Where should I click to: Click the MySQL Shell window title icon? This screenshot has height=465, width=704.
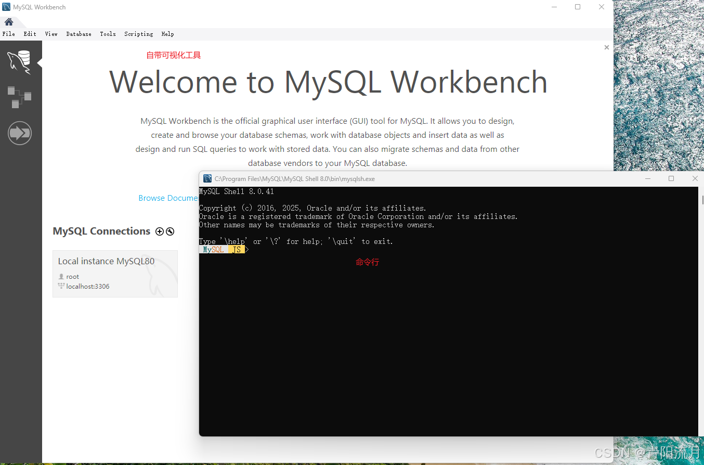[x=207, y=178]
